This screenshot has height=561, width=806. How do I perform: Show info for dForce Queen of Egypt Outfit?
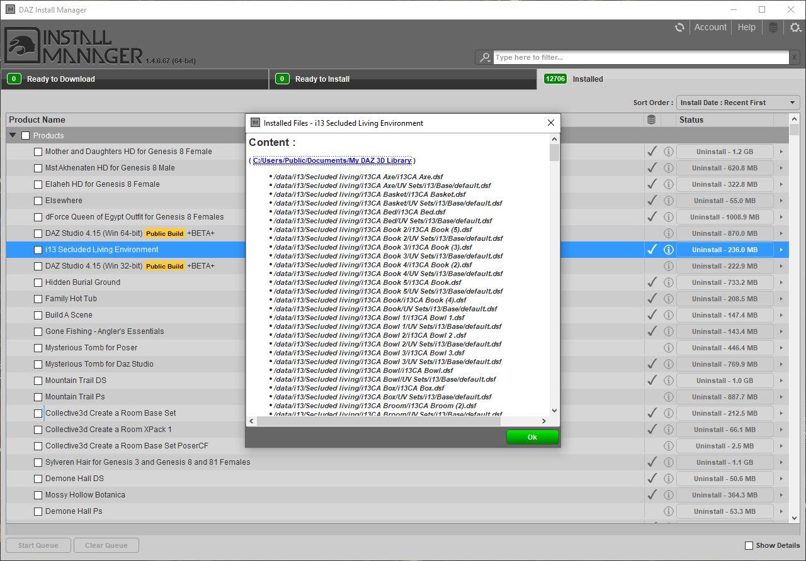point(669,217)
